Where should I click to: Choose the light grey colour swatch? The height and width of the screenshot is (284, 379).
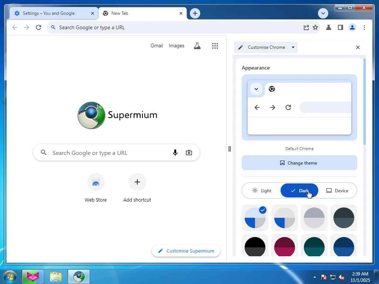(314, 217)
